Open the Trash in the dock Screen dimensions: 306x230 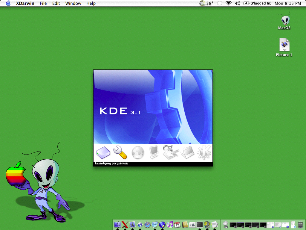pyautogui.click(x=301, y=225)
